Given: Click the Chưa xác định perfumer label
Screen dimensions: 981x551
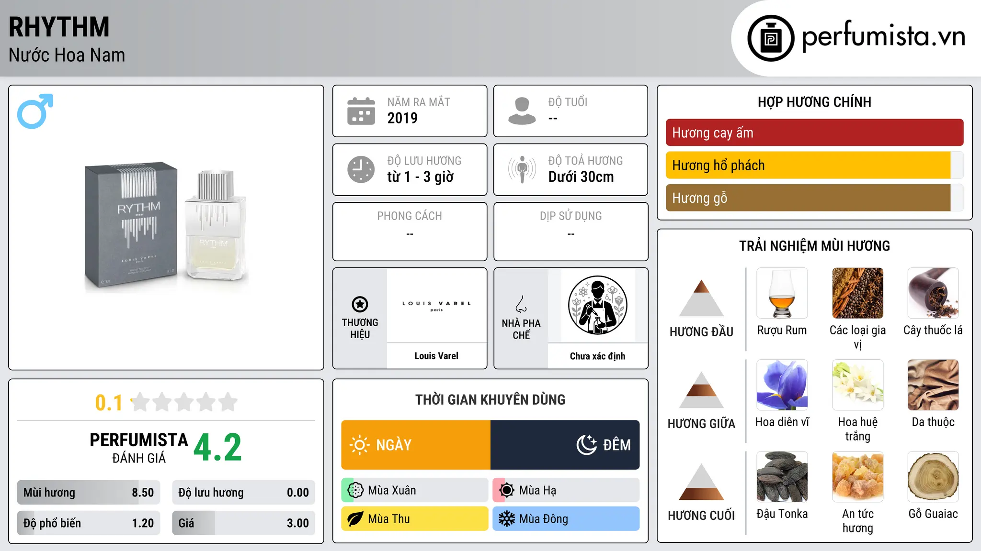Looking at the screenshot, I should [x=597, y=356].
